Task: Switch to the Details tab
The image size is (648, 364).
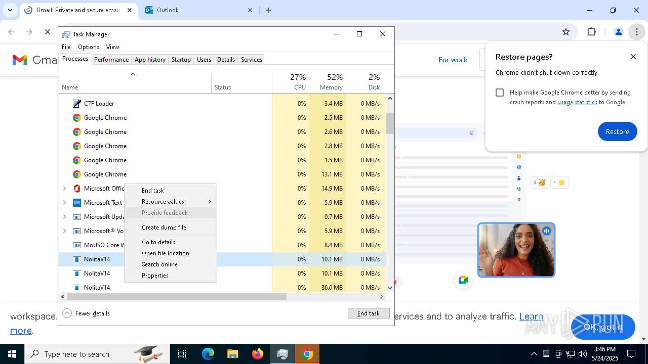Action: coord(226,60)
